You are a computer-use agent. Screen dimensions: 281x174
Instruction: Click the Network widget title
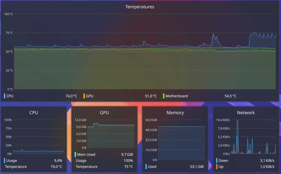pos(246,113)
